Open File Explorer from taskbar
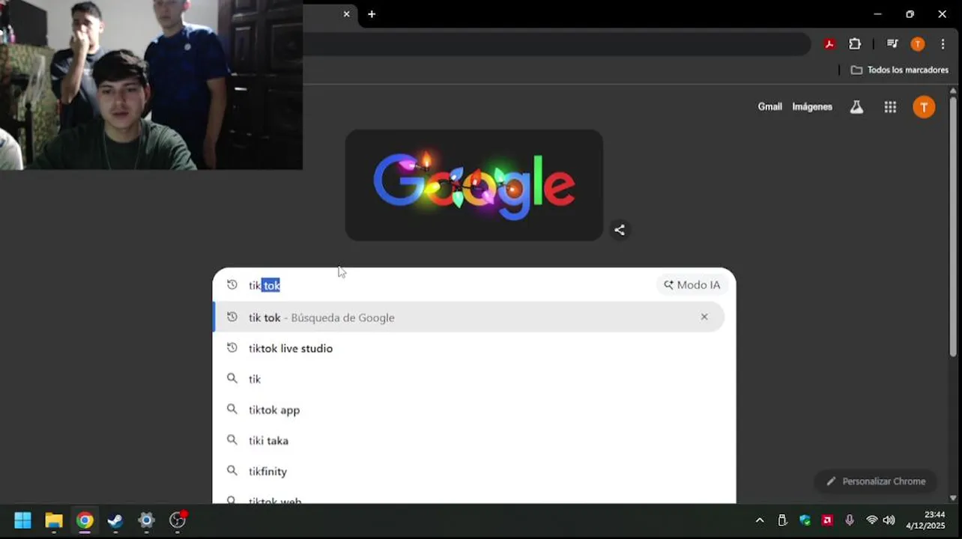962x539 pixels. pyautogui.click(x=54, y=520)
